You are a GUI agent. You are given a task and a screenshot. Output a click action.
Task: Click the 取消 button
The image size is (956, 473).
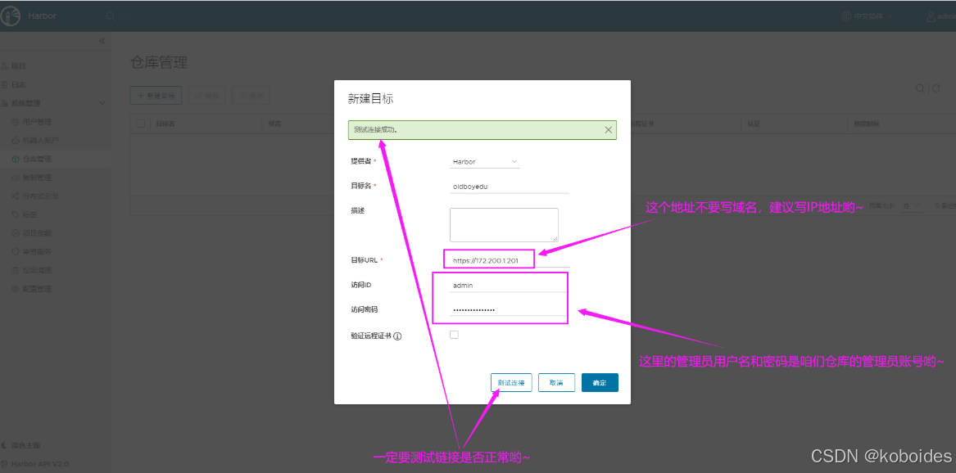556,383
